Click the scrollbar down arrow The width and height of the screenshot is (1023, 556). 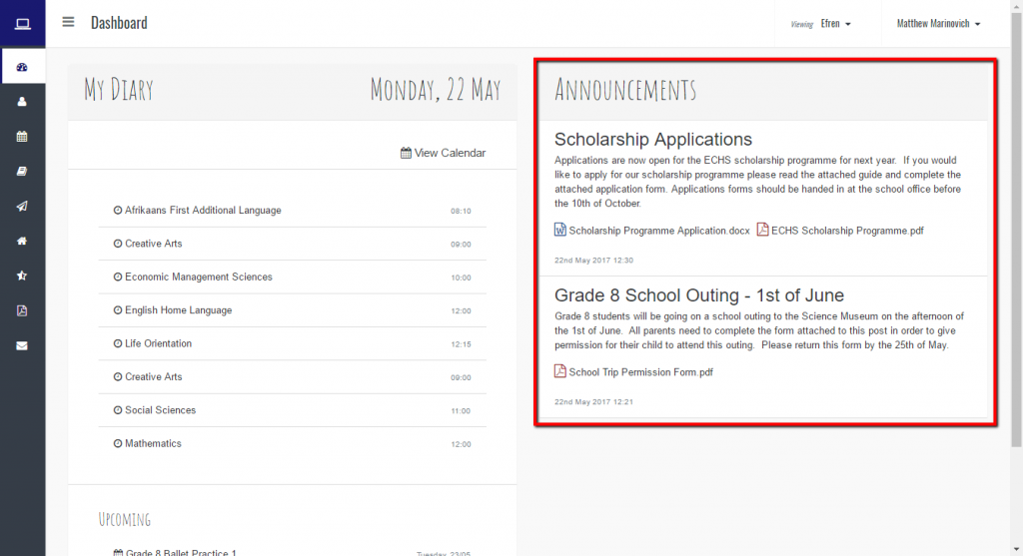point(1016,550)
